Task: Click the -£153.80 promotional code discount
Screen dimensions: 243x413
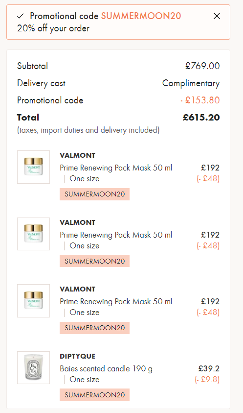Action: click(200, 100)
